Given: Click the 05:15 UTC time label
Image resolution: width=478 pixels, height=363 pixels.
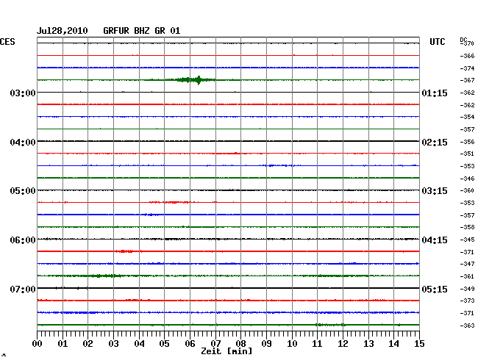Looking at the screenshot, I should pyautogui.click(x=435, y=289).
